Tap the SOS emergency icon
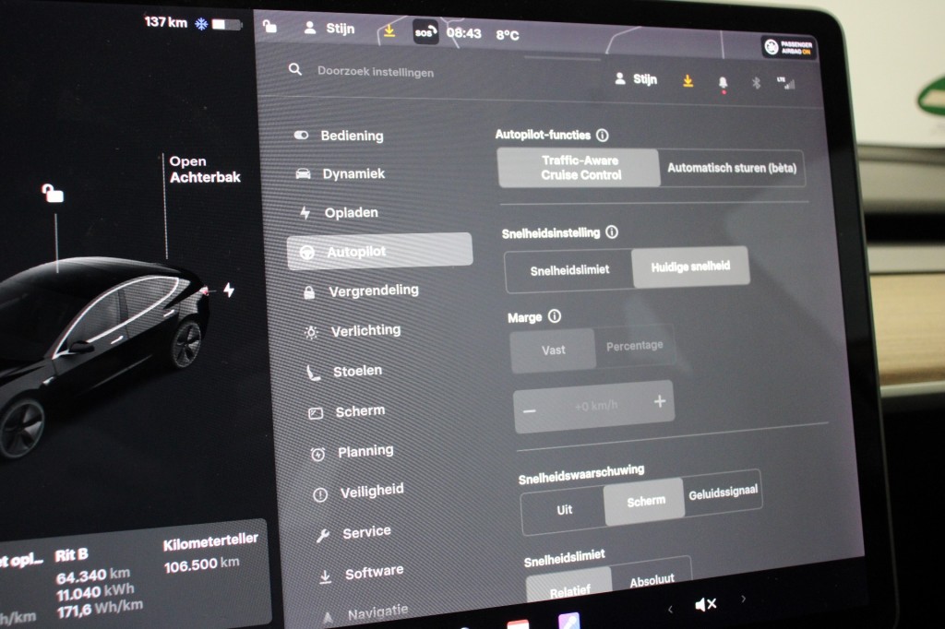 [425, 32]
